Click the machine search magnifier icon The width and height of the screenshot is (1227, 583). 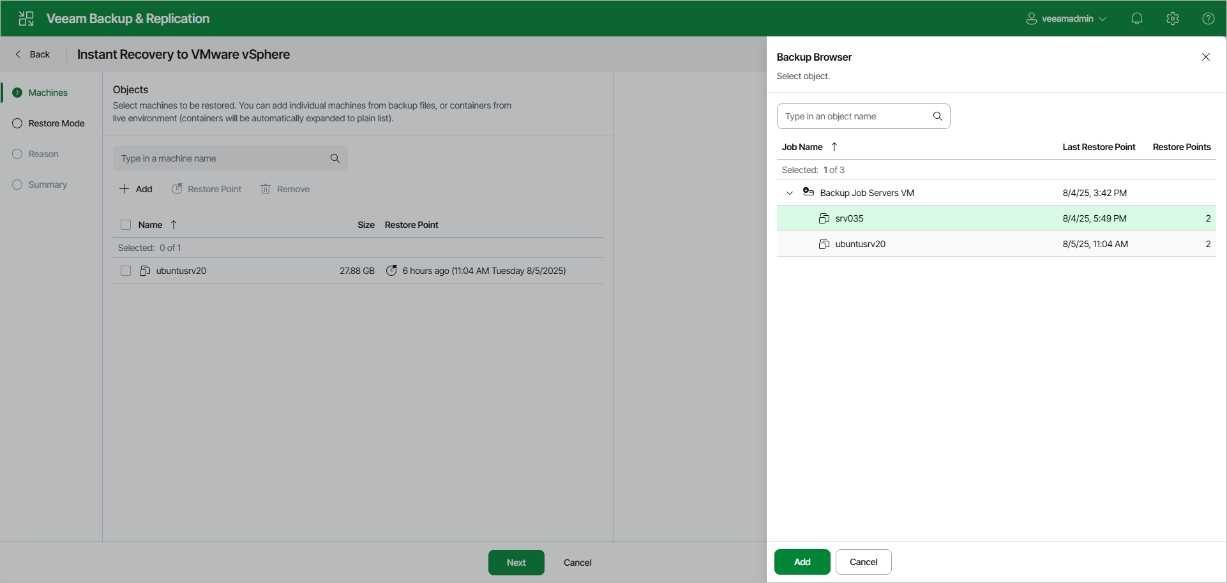pos(335,158)
